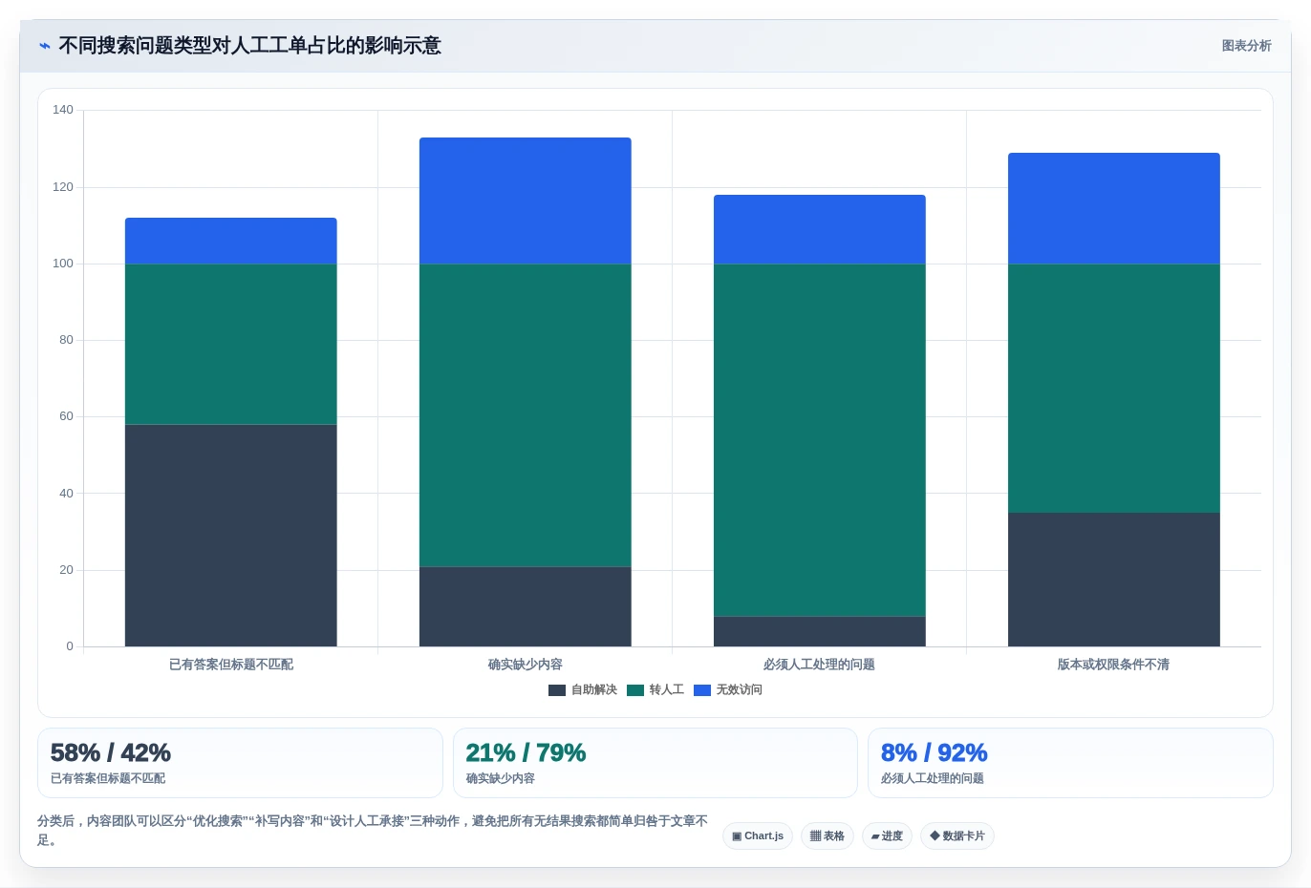Click the y-axis value 80
Image resolution: width=1311 pixels, height=888 pixels.
click(66, 340)
